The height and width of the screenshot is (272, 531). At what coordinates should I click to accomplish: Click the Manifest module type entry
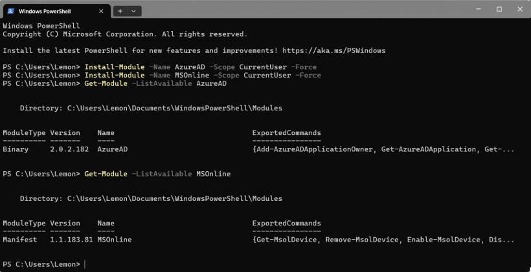(19, 240)
